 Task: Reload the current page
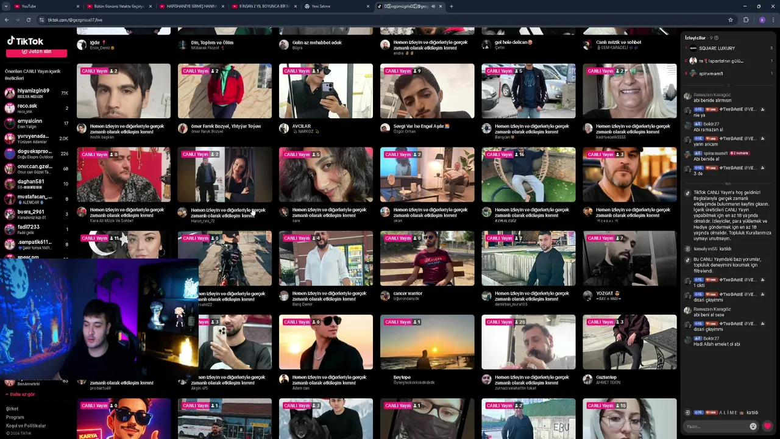coord(29,20)
